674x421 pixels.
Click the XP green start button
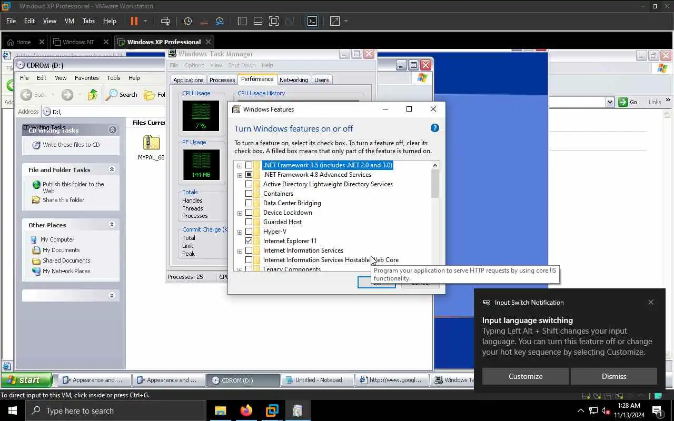click(26, 380)
